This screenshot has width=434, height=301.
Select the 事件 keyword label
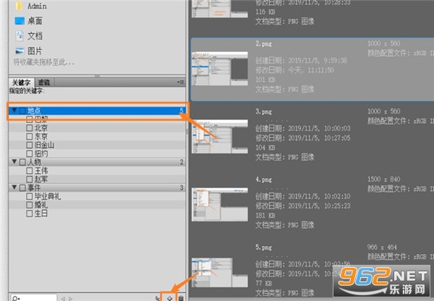pos(34,187)
